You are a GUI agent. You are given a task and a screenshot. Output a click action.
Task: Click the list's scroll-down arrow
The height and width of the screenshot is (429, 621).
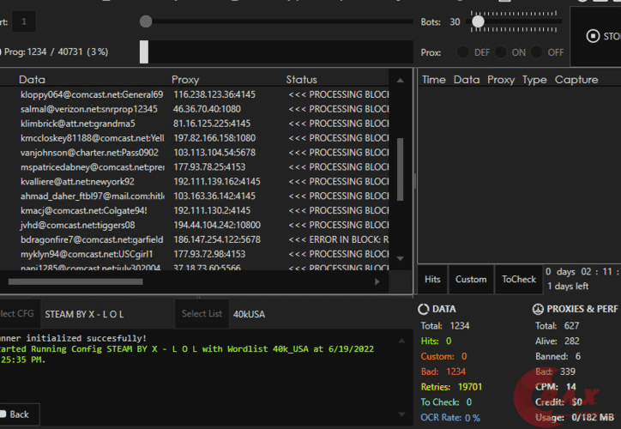tap(400, 257)
